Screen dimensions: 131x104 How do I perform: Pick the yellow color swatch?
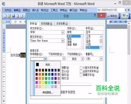(43, 82)
